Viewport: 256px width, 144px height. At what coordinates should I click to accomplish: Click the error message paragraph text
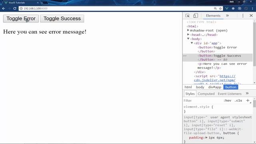click(44, 32)
